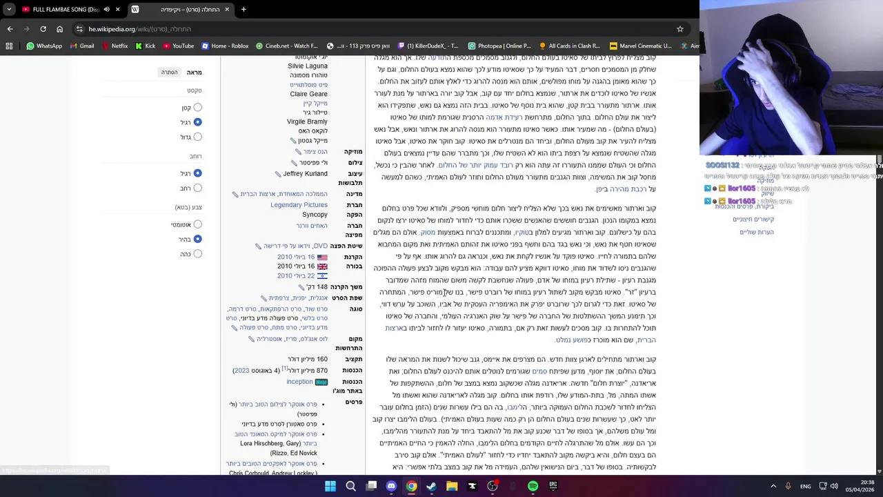Select automatic color mode (אוטומטי)
Image resolution: width=883 pixels, height=497 pixels.
click(x=197, y=224)
